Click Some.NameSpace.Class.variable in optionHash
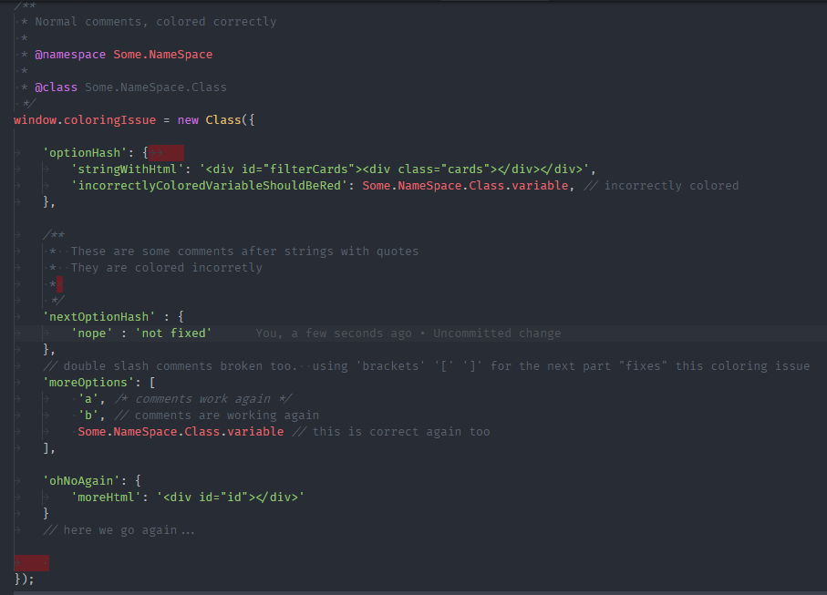This screenshot has width=827, height=595. tap(465, 186)
